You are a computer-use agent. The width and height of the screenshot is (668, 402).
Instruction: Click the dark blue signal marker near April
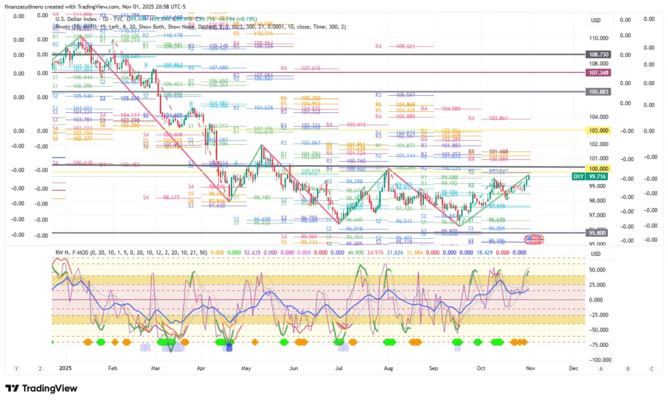point(228,347)
